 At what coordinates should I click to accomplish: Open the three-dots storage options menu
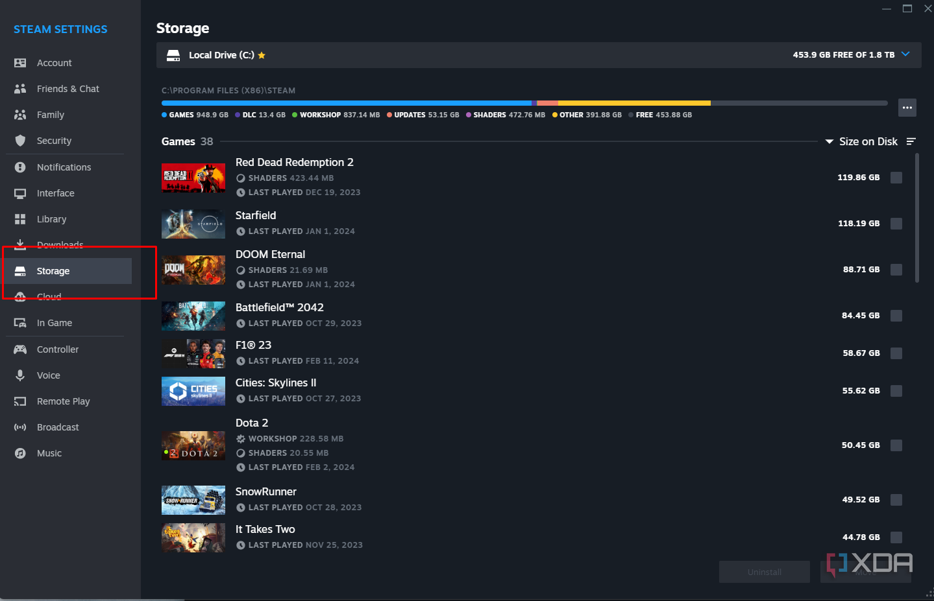click(x=907, y=108)
